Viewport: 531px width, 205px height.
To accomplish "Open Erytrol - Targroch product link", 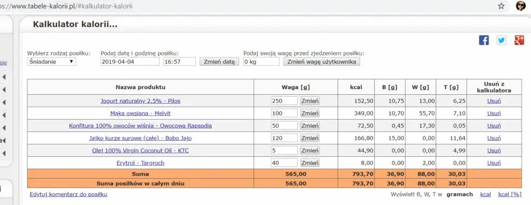I will (x=140, y=163).
